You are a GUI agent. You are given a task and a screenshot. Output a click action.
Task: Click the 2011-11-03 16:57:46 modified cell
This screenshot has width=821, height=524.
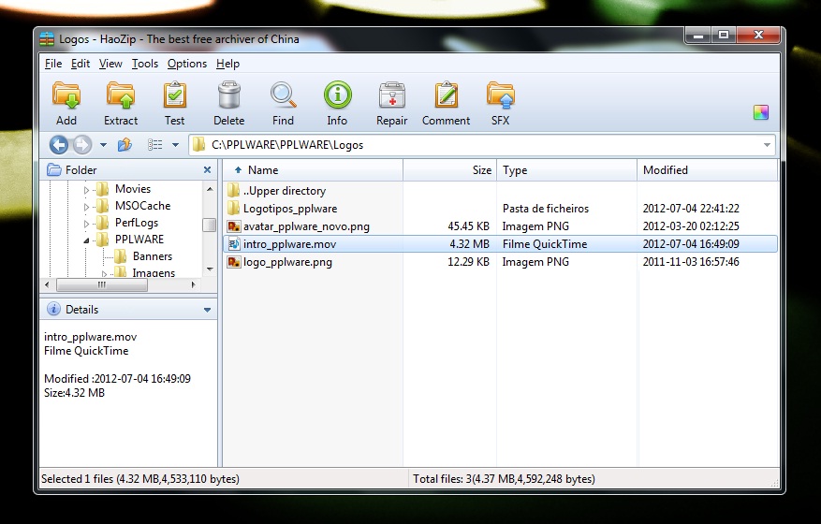(x=691, y=262)
